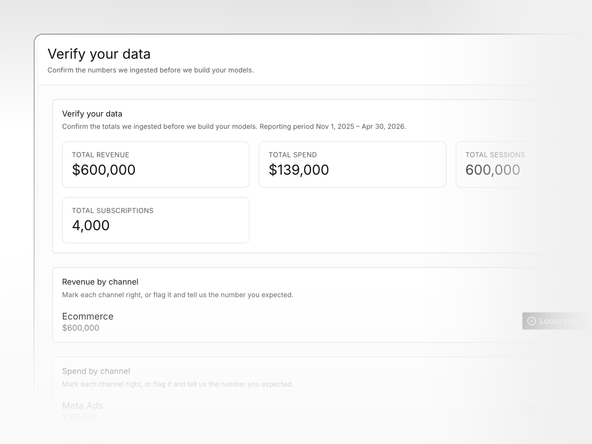Click the Ecommerce channel name
Viewport: 592px width, 444px height.
click(88, 316)
